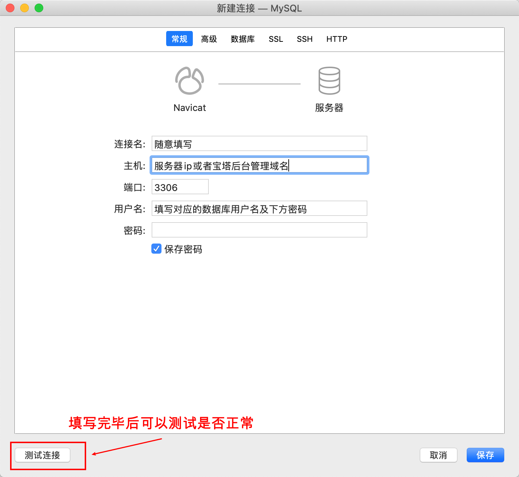Close the window with red button

(10, 8)
